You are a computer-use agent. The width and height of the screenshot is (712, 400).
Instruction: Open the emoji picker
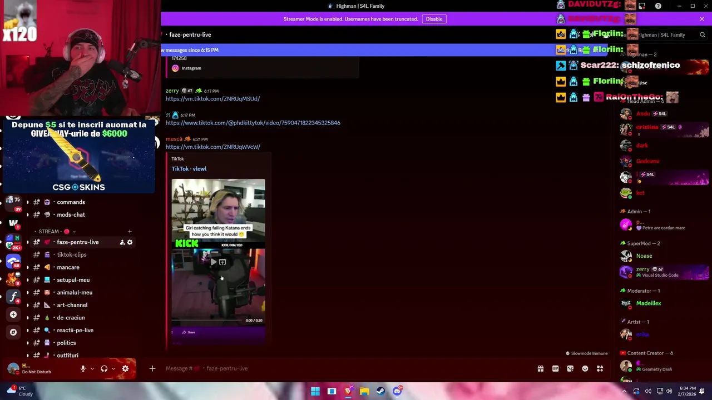pos(585,368)
